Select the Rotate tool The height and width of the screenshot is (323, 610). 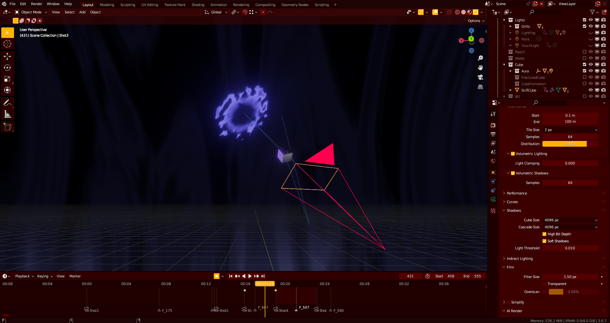pos(7,68)
